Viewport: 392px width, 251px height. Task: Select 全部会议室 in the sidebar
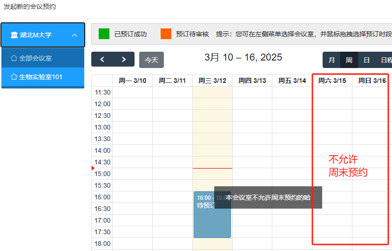35,58
